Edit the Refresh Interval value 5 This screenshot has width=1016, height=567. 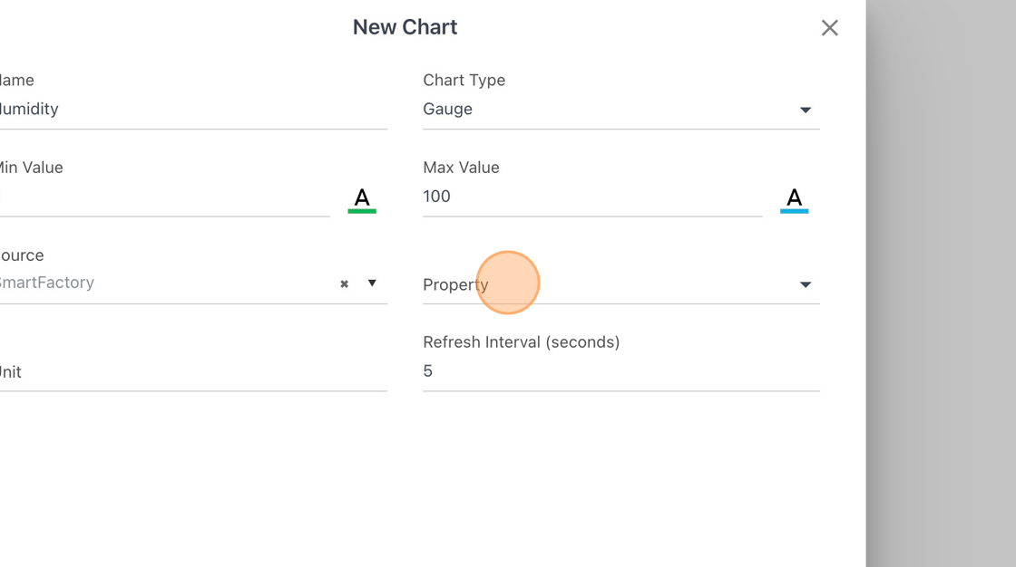pyautogui.click(x=621, y=371)
